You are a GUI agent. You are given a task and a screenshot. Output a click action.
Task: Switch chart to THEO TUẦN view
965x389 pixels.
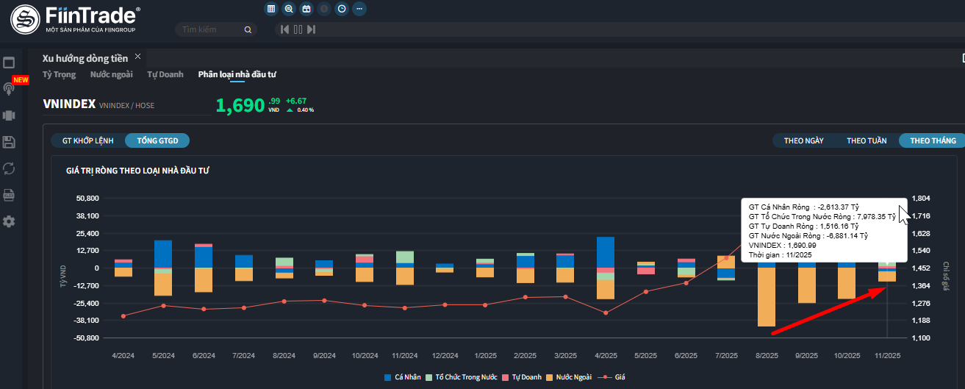pos(867,140)
